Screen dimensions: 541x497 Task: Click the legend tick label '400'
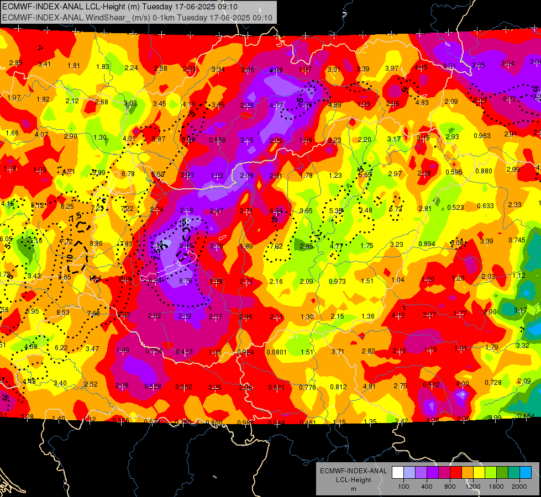point(427,487)
